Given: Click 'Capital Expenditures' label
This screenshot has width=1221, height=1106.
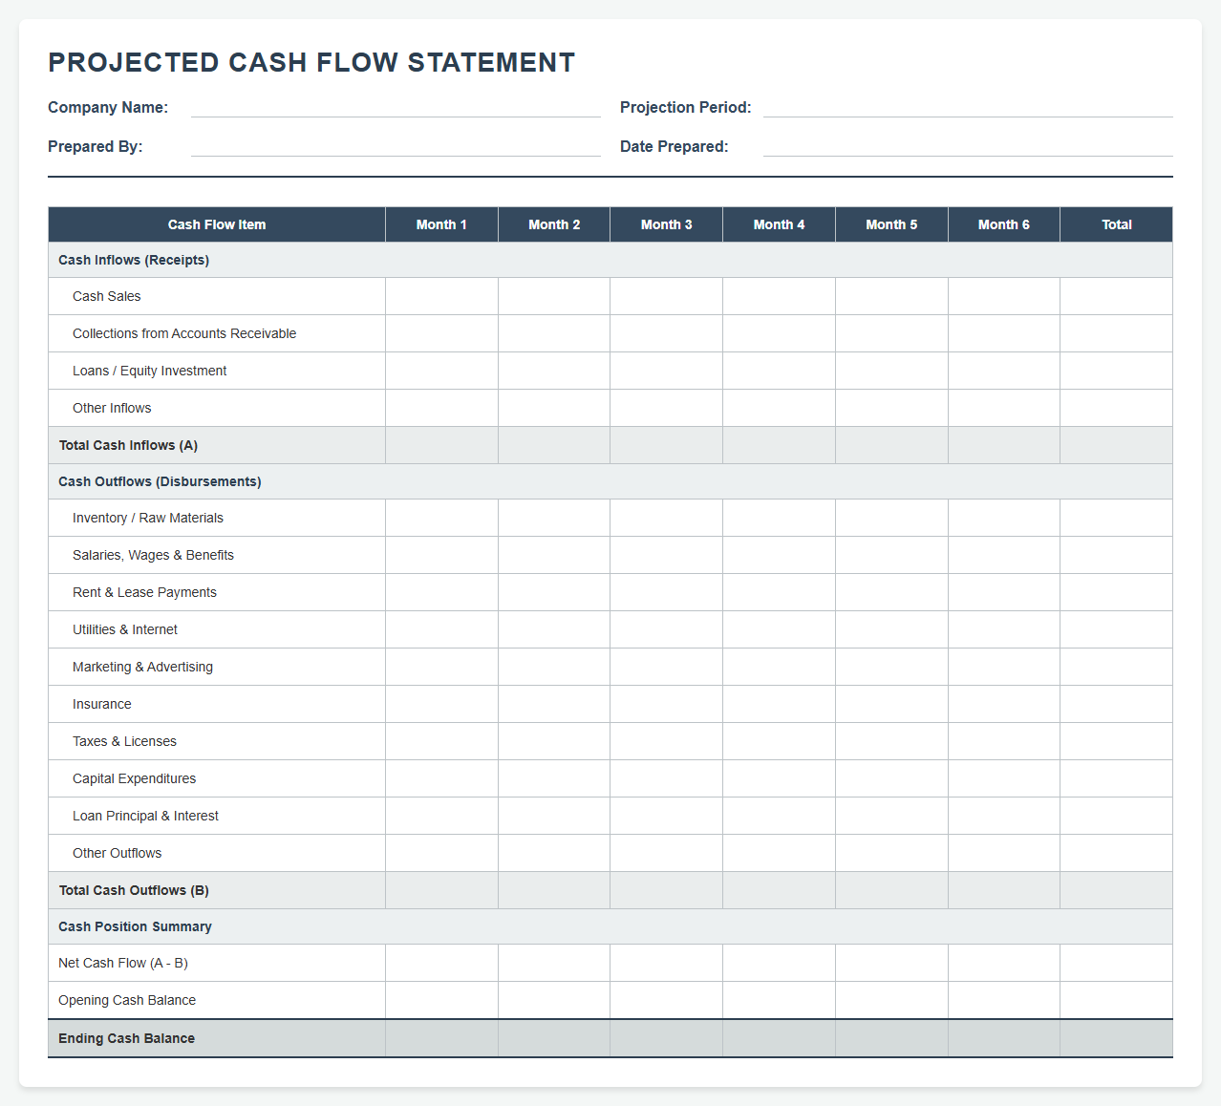Looking at the screenshot, I should 134,778.
